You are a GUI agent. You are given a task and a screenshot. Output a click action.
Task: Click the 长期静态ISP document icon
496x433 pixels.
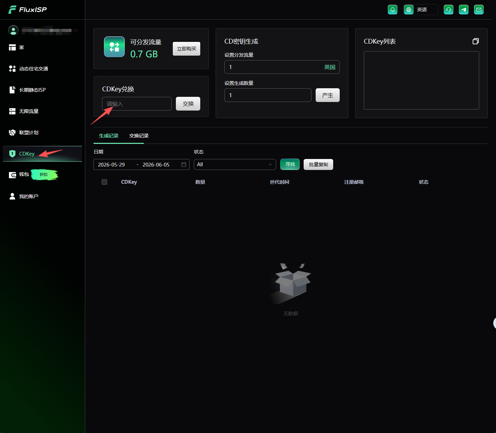(x=12, y=90)
